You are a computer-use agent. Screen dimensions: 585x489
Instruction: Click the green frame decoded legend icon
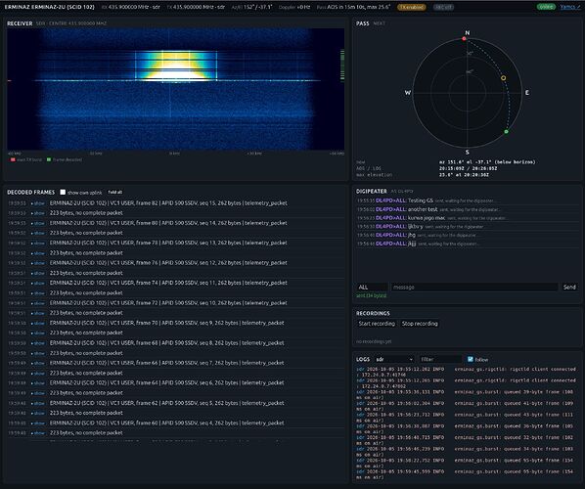tap(49, 159)
